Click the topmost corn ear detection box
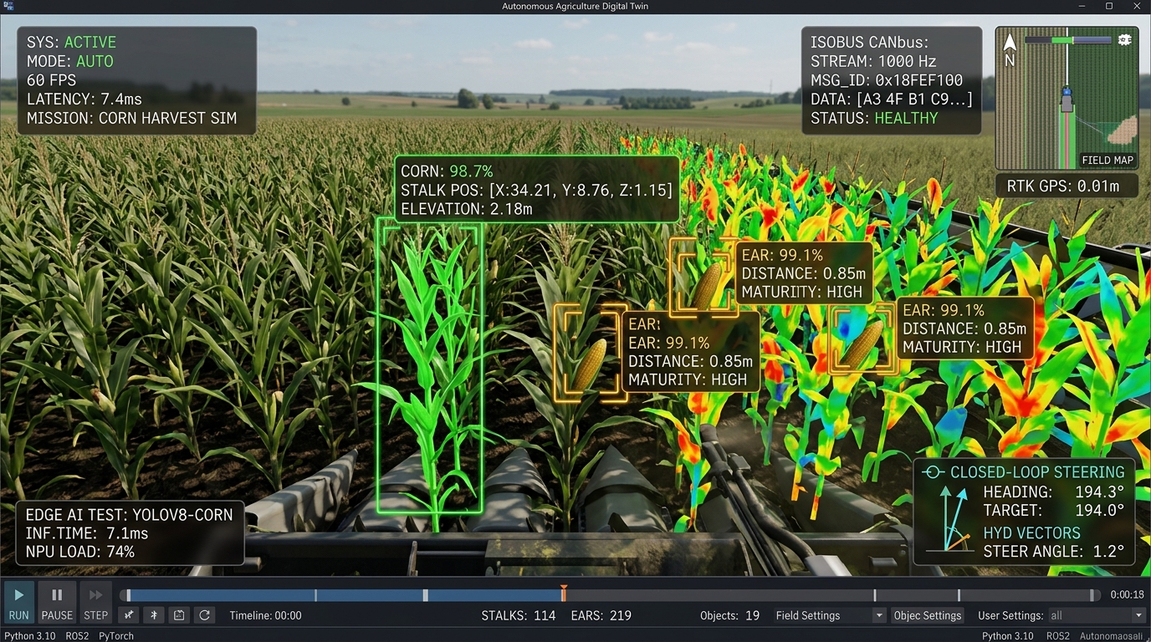This screenshot has height=642, width=1151. point(704,278)
